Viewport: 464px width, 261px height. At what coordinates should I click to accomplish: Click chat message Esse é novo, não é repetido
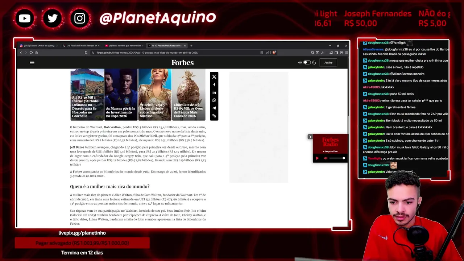404,67
